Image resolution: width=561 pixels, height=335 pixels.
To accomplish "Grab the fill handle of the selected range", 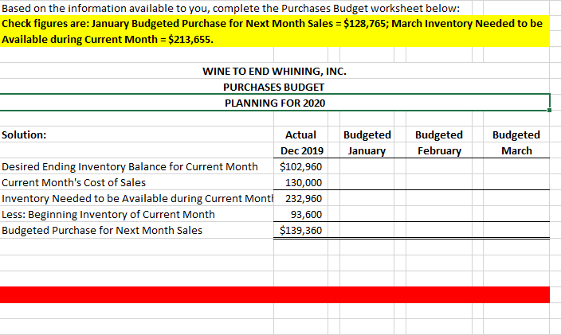I will click(x=549, y=111).
